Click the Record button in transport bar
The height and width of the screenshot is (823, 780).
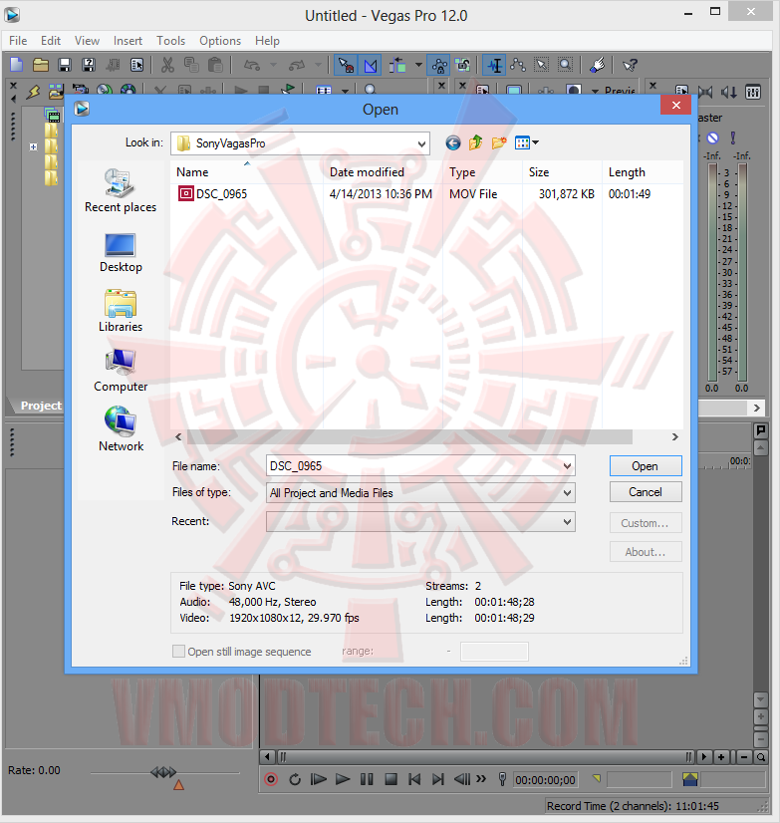pos(271,779)
